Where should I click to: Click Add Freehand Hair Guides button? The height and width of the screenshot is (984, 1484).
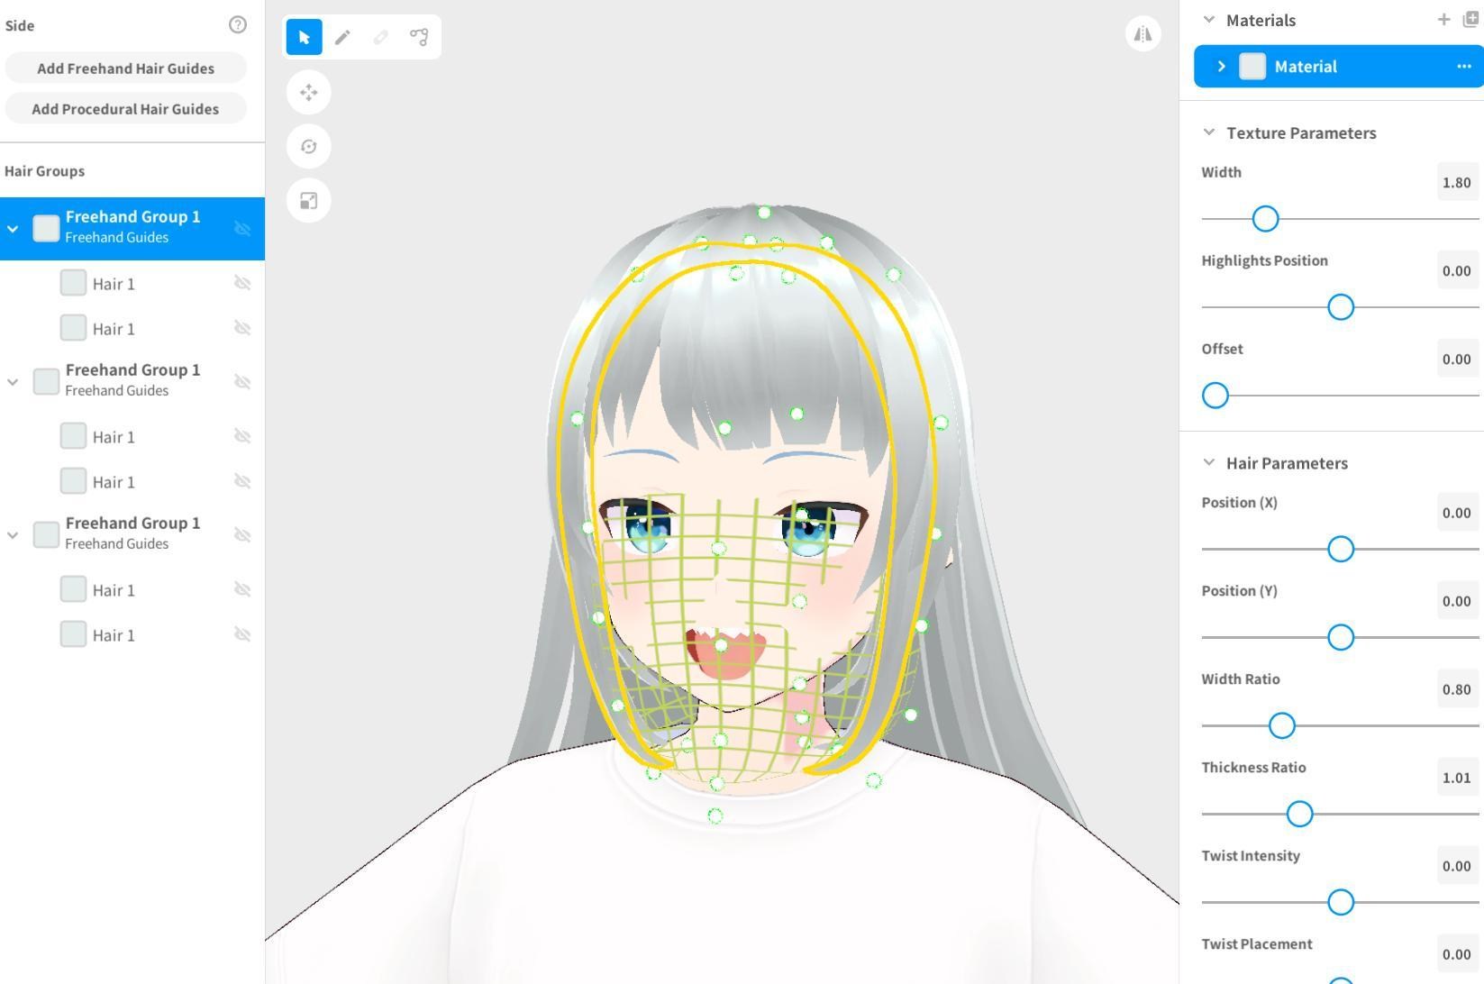click(125, 68)
